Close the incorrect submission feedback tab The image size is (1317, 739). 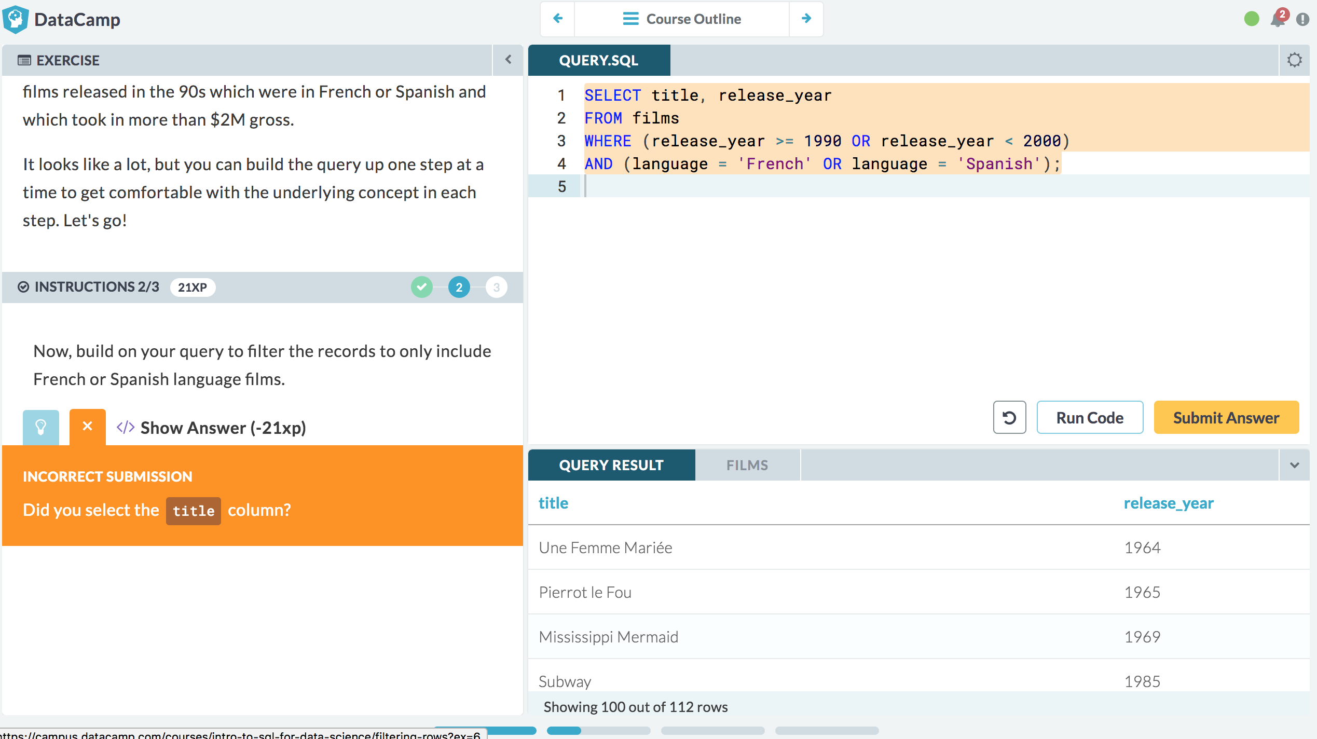(x=87, y=427)
